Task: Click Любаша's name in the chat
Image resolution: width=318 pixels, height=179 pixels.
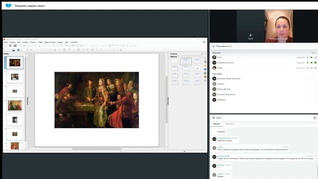Action: point(221,165)
